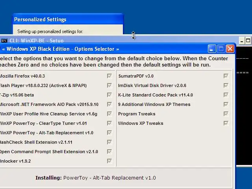Toggle Open Command Prompt Shell Extension checkbox

tap(109, 152)
